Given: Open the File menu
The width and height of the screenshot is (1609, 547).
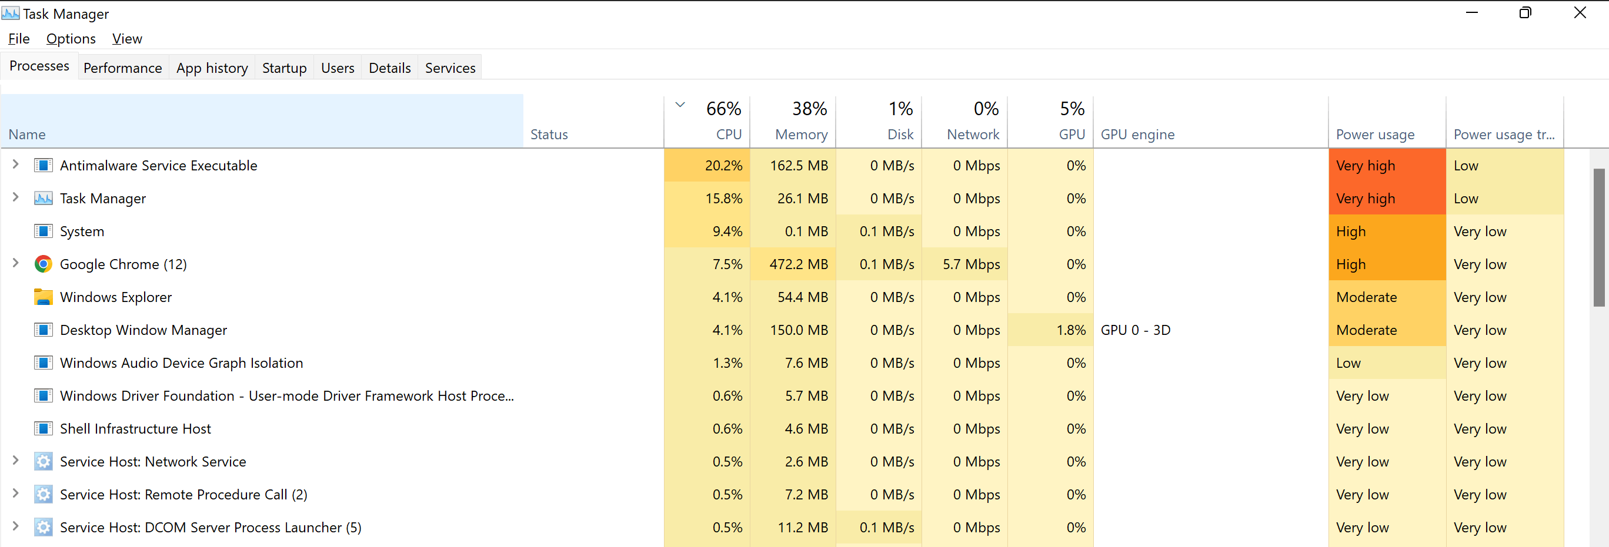Looking at the screenshot, I should pos(19,39).
